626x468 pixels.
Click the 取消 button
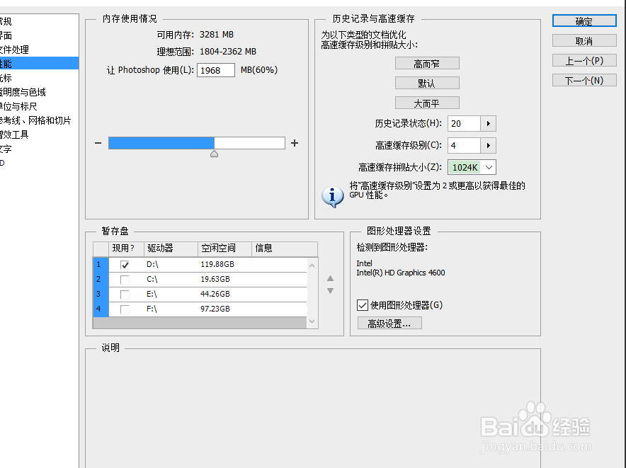[x=584, y=41]
